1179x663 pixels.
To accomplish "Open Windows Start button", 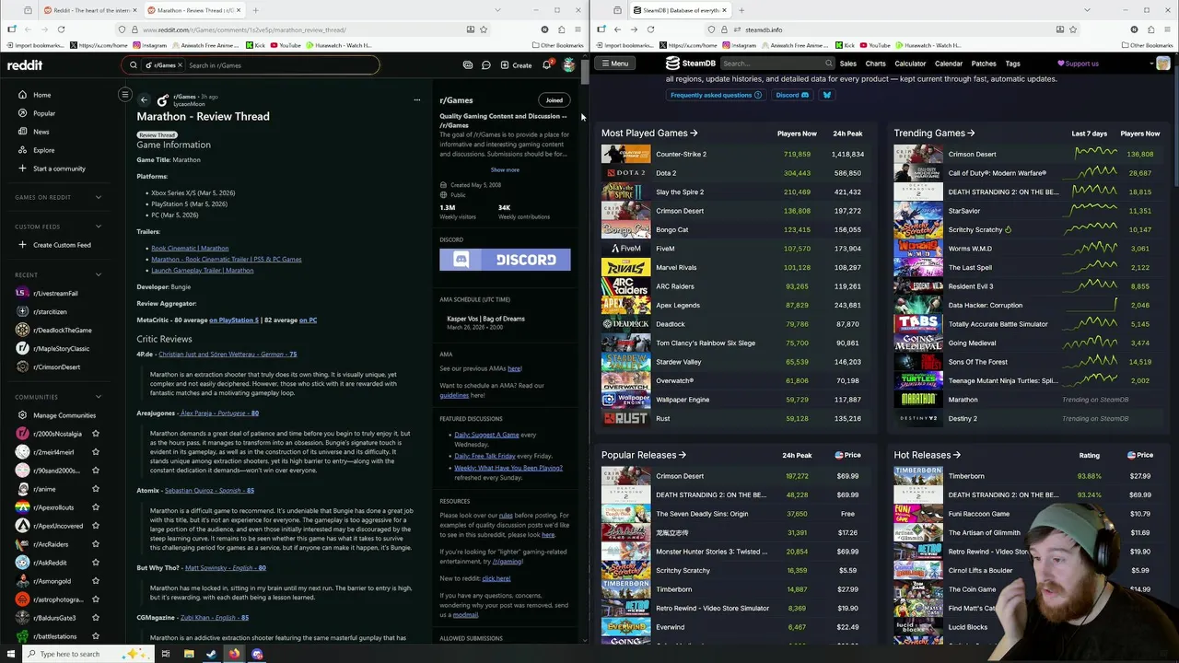I will click(x=10, y=654).
